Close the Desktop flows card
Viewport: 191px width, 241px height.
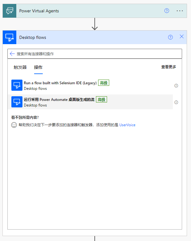181,37
